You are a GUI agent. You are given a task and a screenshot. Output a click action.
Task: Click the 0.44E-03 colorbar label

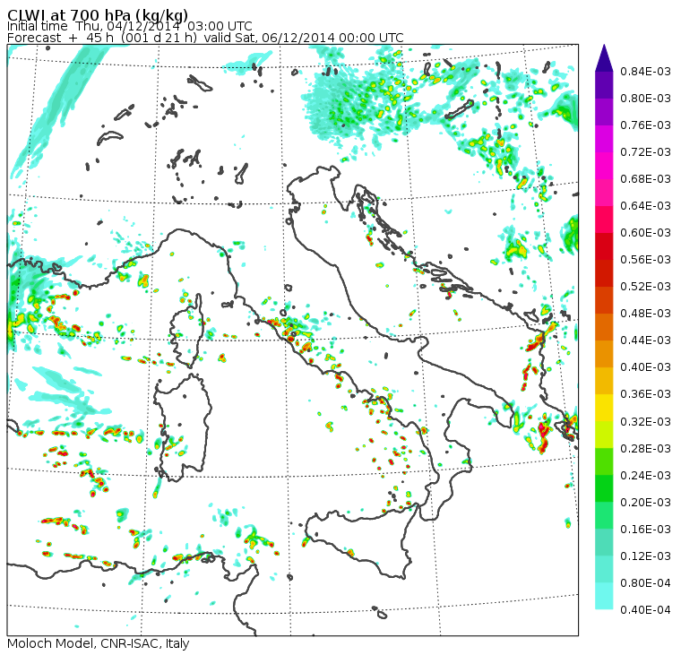tap(645, 340)
